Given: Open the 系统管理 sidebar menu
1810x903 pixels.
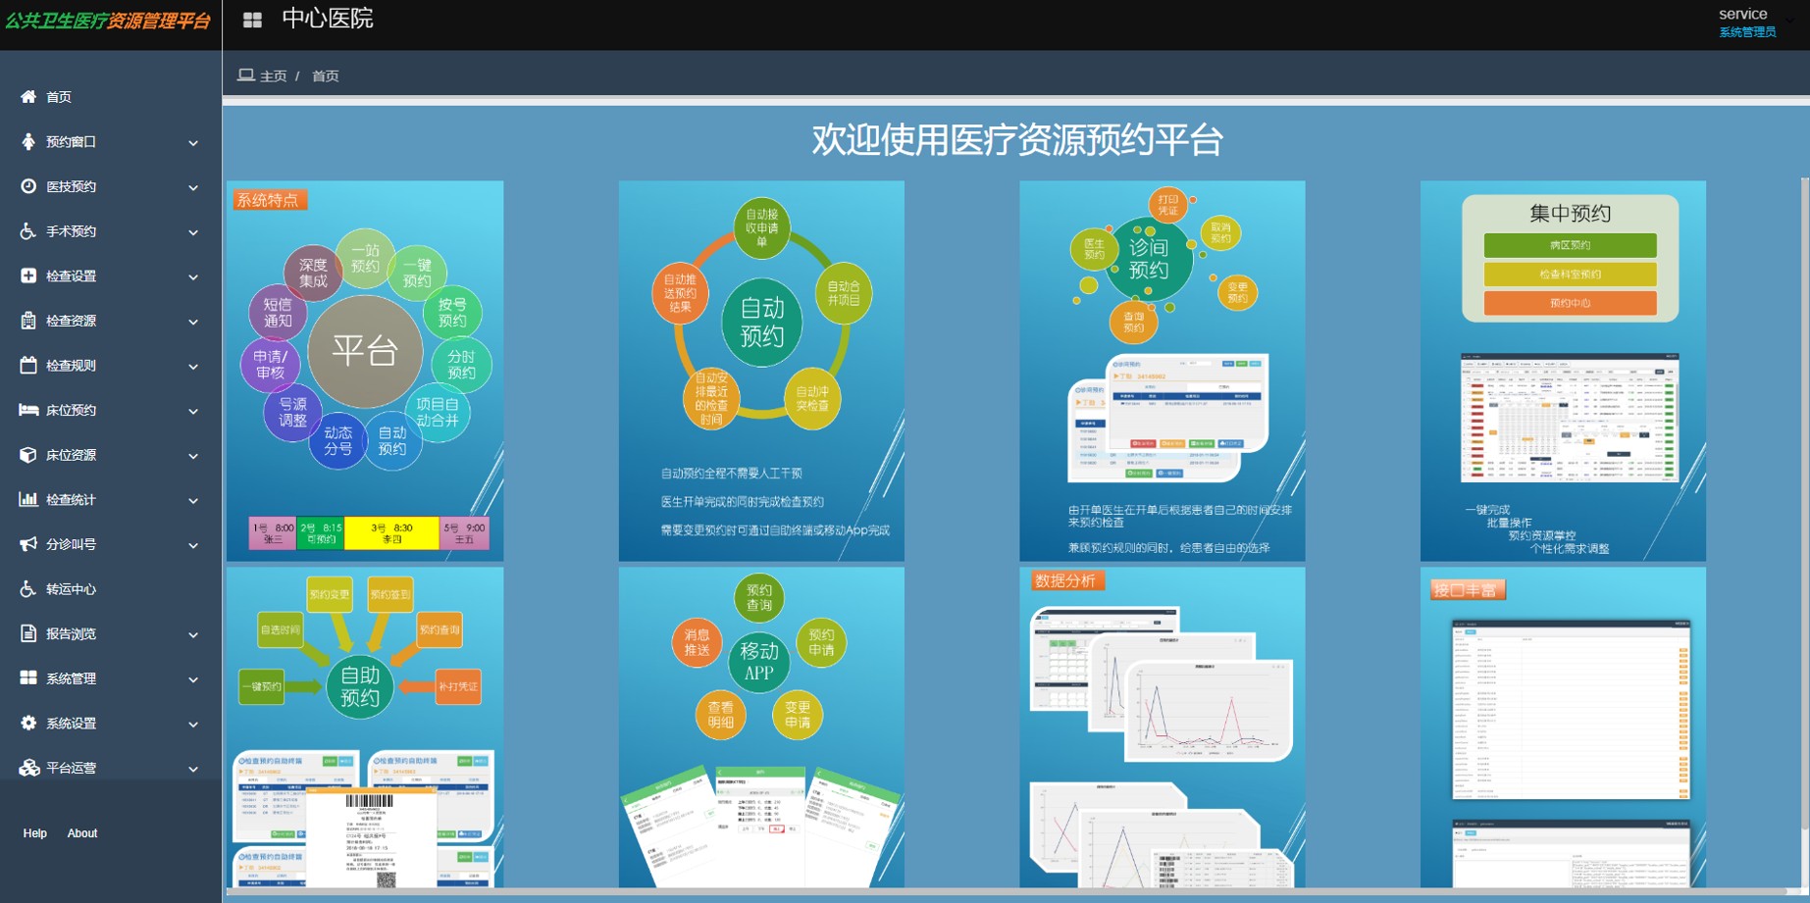Looking at the screenshot, I should click(x=72, y=678).
